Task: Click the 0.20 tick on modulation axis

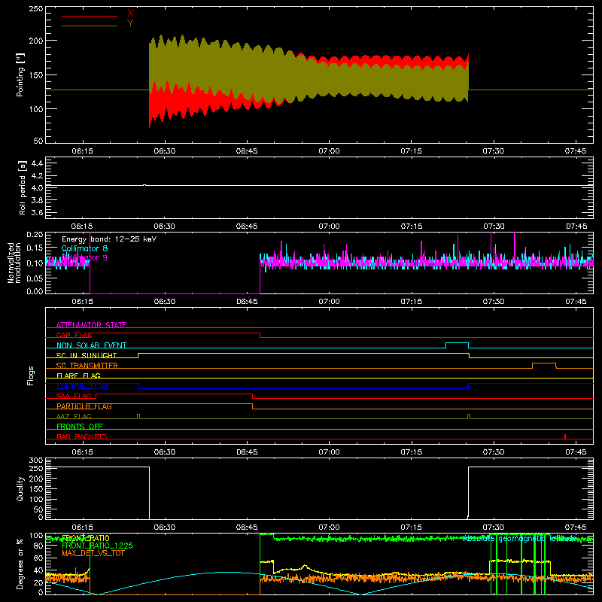Action: pyautogui.click(x=35, y=235)
